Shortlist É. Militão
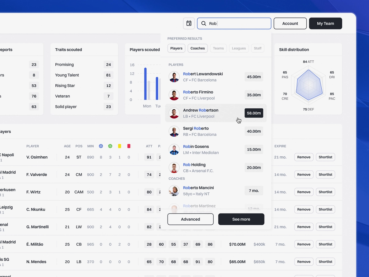This screenshot has width=369, height=277. coord(325,244)
